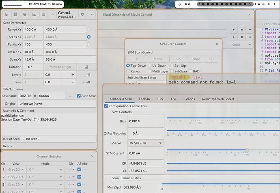Enable the Repeat checkbox in SPM Scan Control
Screen dimensions: 280x193
coord(128,71)
